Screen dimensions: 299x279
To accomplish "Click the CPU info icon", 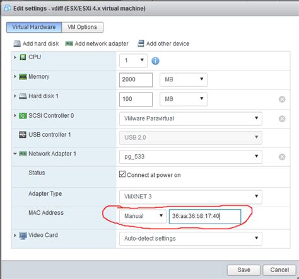I will click(155, 61).
